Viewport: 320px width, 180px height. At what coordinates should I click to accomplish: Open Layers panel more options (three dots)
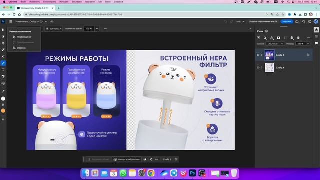309,38
